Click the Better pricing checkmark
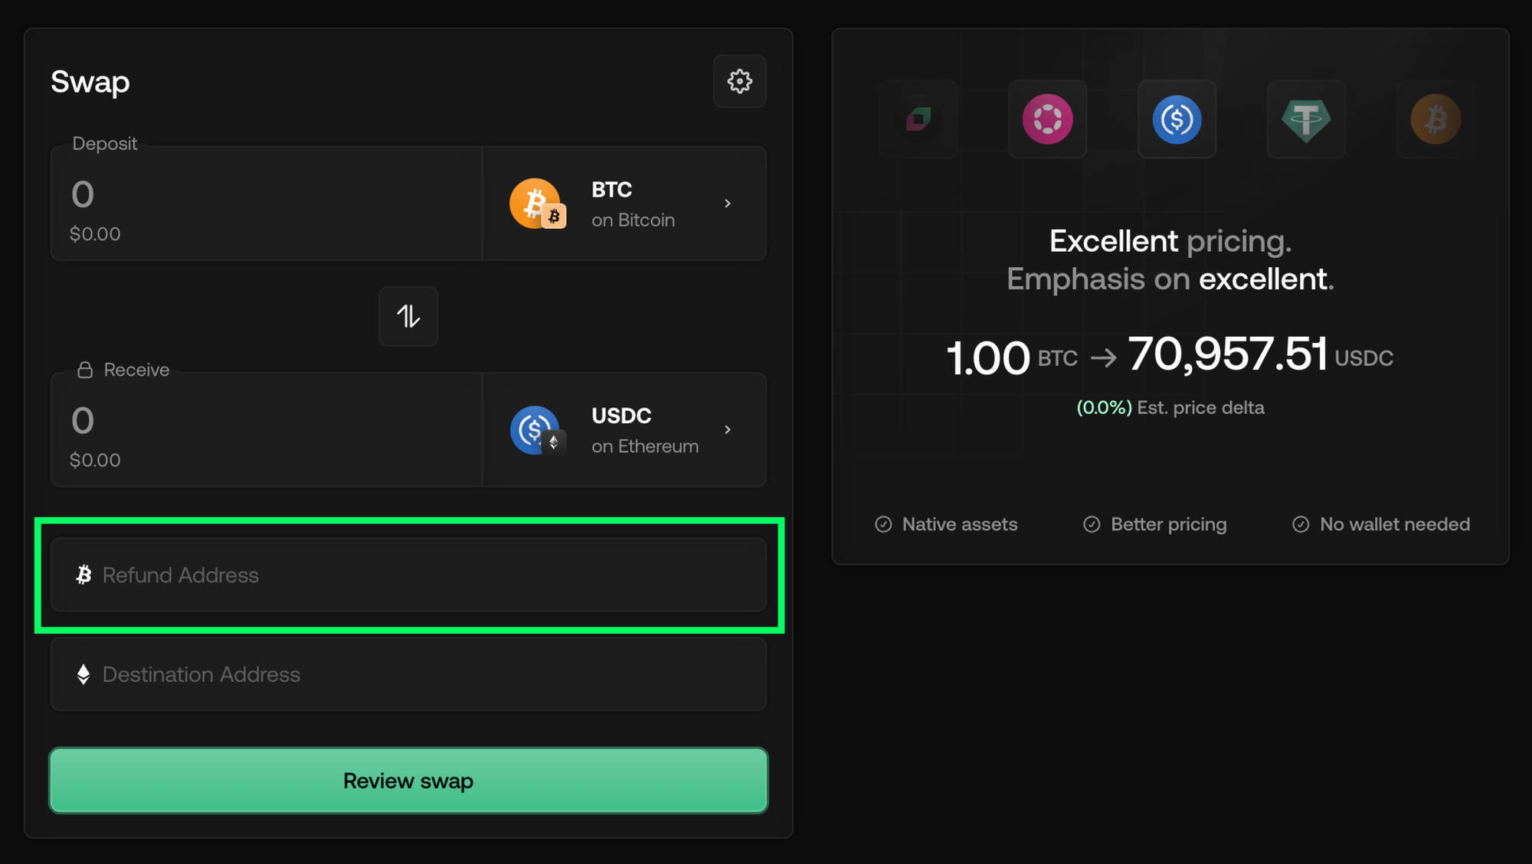Image resolution: width=1532 pixels, height=864 pixels. coord(1092,524)
